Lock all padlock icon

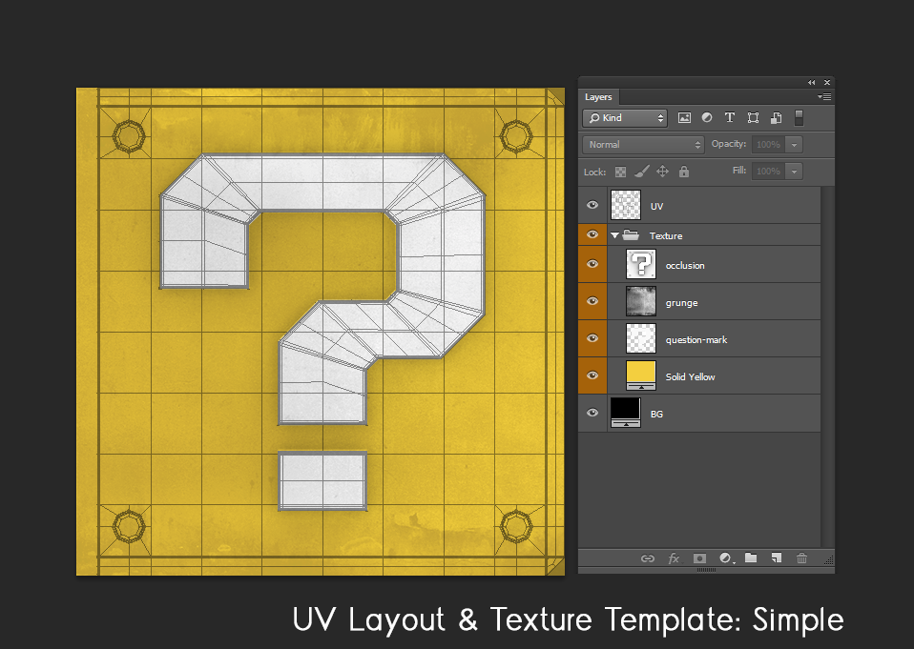[x=684, y=172]
